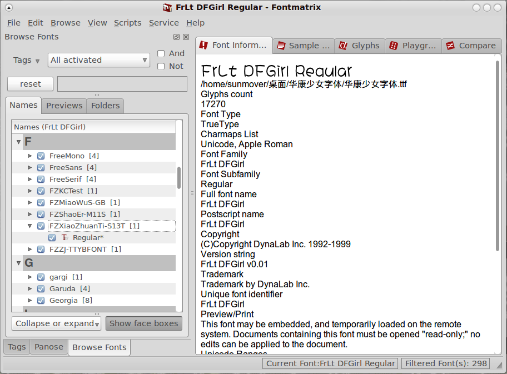Click the Compare tab not-equal icon
The image size is (507, 374).
[x=450, y=46]
